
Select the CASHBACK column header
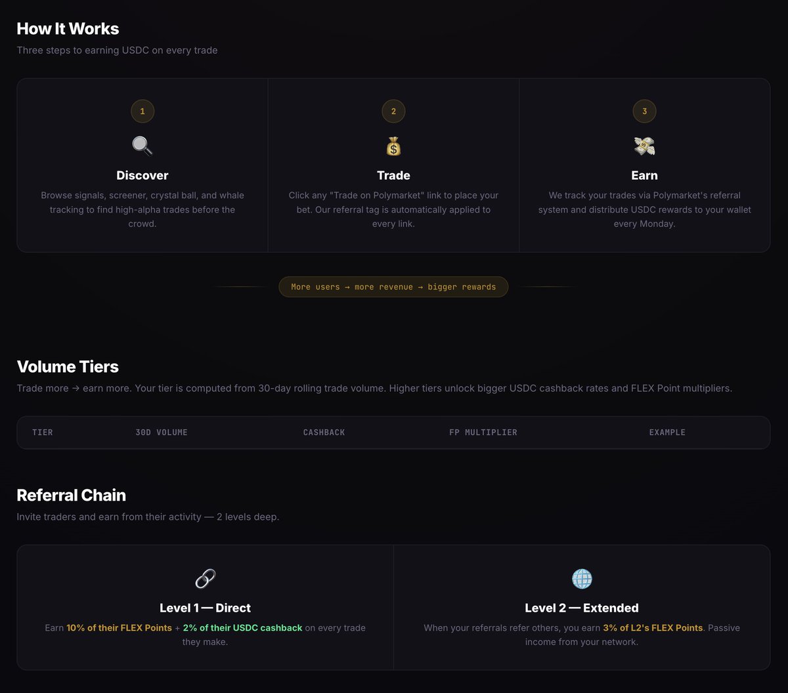pos(324,432)
